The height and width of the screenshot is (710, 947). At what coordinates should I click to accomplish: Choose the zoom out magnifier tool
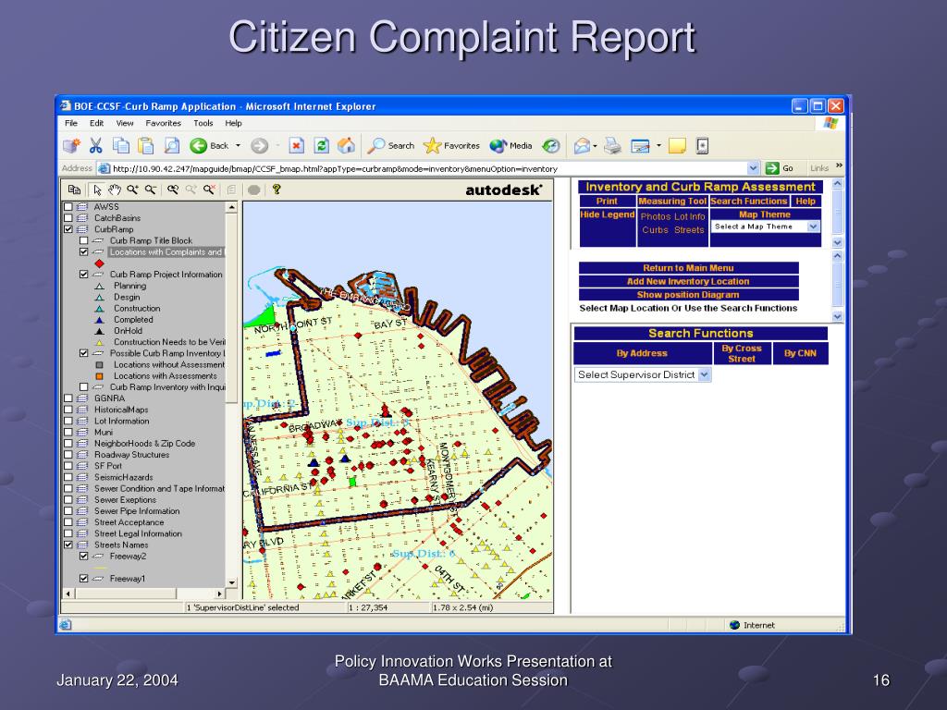tap(151, 190)
